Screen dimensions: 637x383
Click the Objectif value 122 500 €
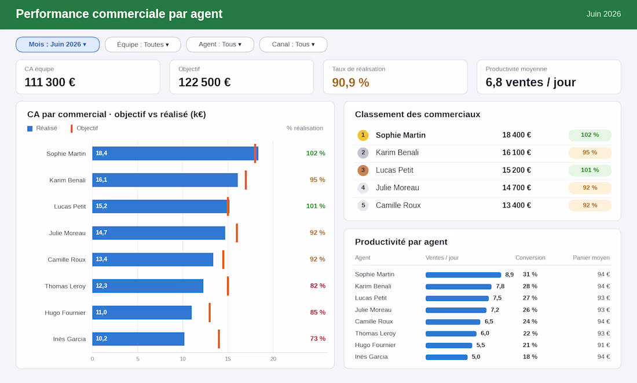click(x=204, y=82)
